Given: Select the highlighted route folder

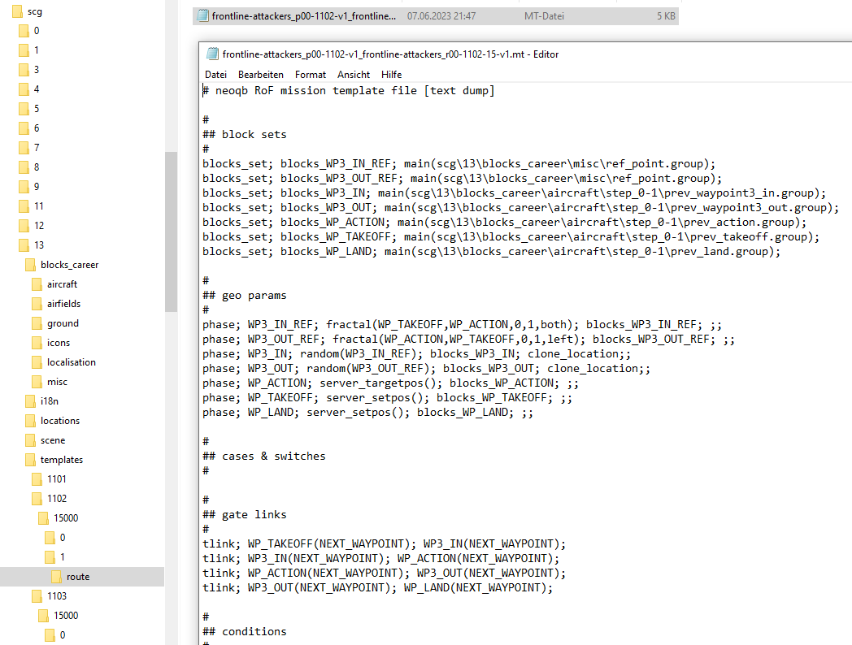Looking at the screenshot, I should point(82,577).
